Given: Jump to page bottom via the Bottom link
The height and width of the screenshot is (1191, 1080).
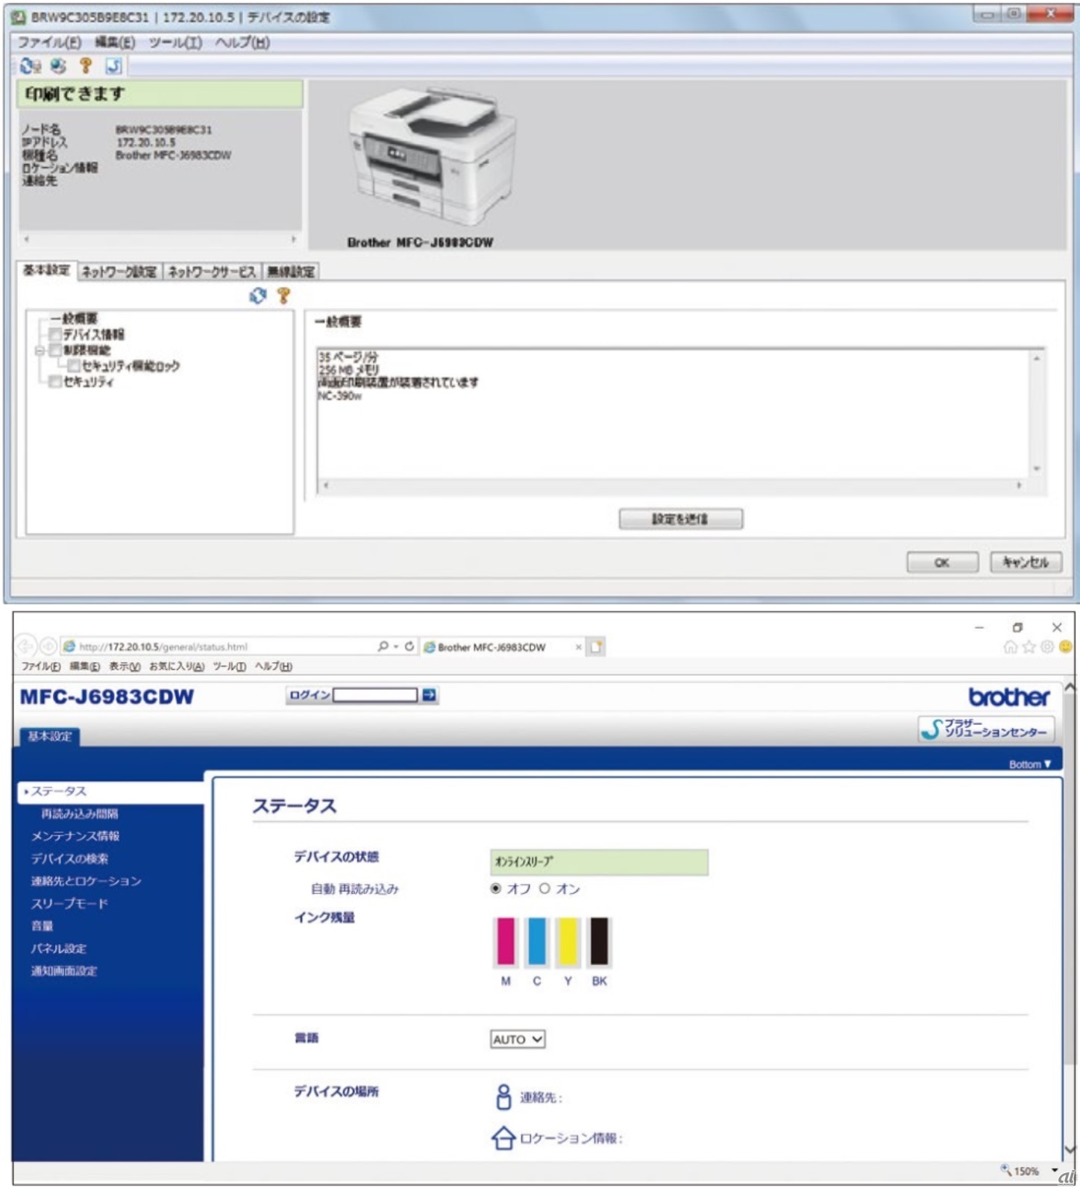Looking at the screenshot, I should [x=1029, y=764].
